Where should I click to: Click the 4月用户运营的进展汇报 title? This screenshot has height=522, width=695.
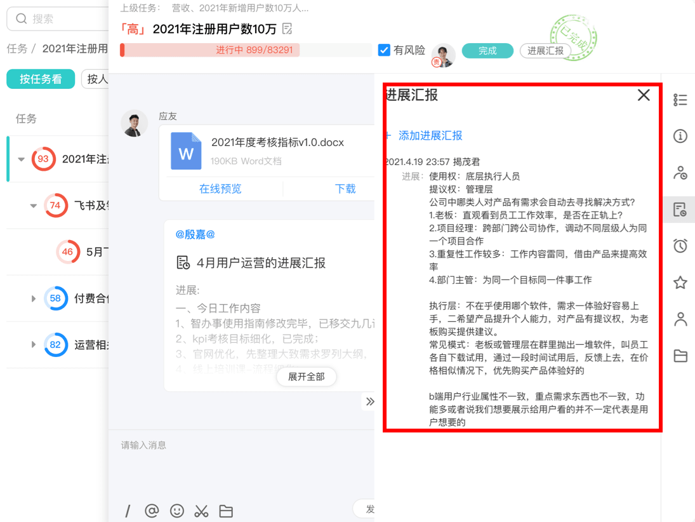tap(261, 262)
